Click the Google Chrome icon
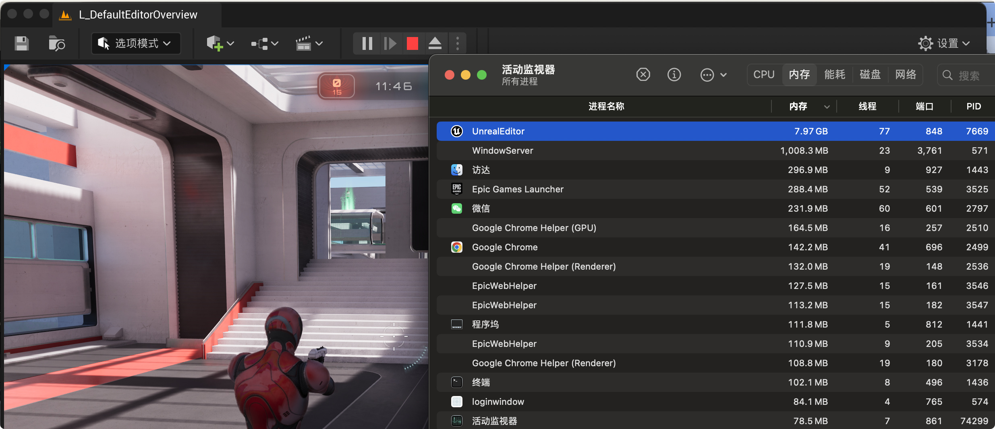 pyautogui.click(x=457, y=247)
